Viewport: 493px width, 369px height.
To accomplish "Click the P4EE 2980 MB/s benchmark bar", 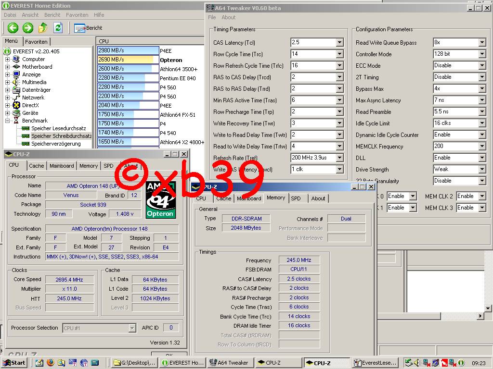I will click(128, 50).
